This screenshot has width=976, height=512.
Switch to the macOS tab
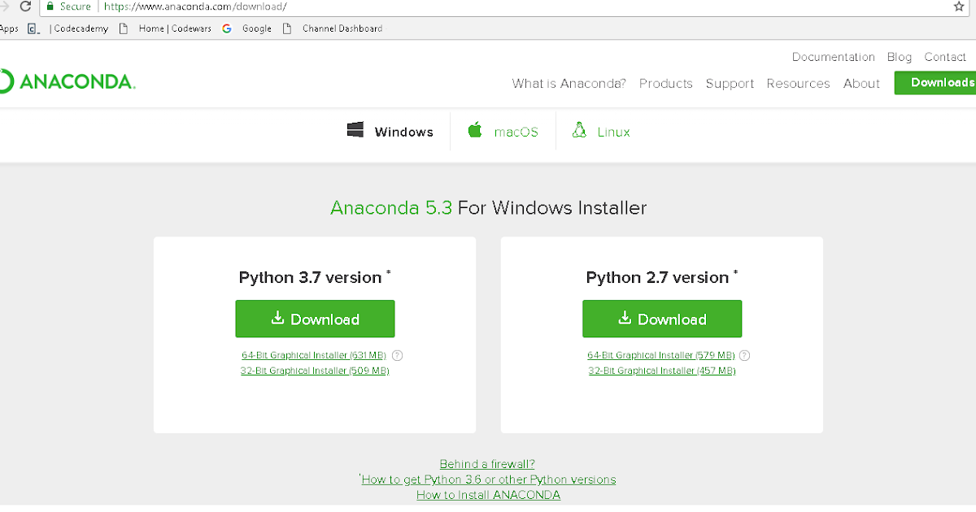pos(503,129)
